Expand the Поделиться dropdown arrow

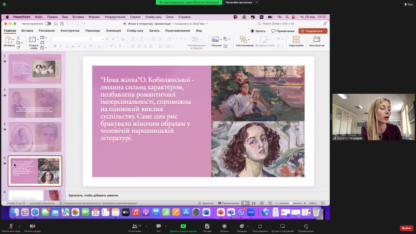[325, 31]
